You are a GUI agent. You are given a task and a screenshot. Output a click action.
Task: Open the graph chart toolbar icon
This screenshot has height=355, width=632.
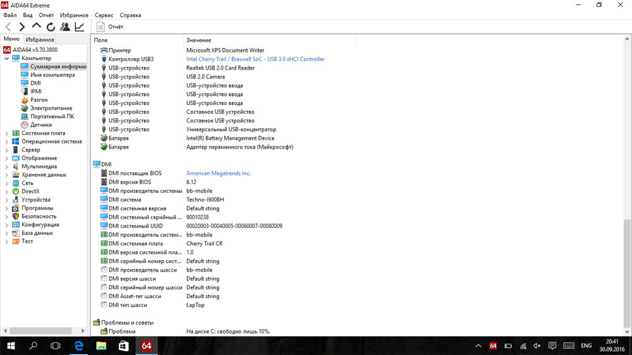click(x=80, y=27)
